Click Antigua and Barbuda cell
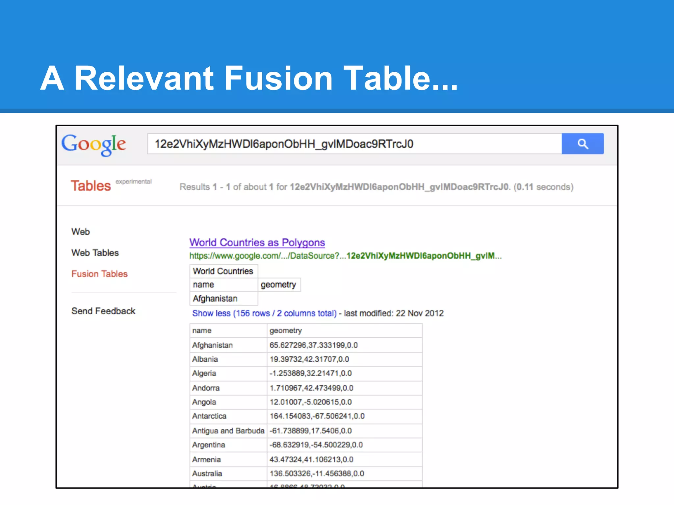Image resolution: width=674 pixels, height=505 pixels. coord(228,431)
